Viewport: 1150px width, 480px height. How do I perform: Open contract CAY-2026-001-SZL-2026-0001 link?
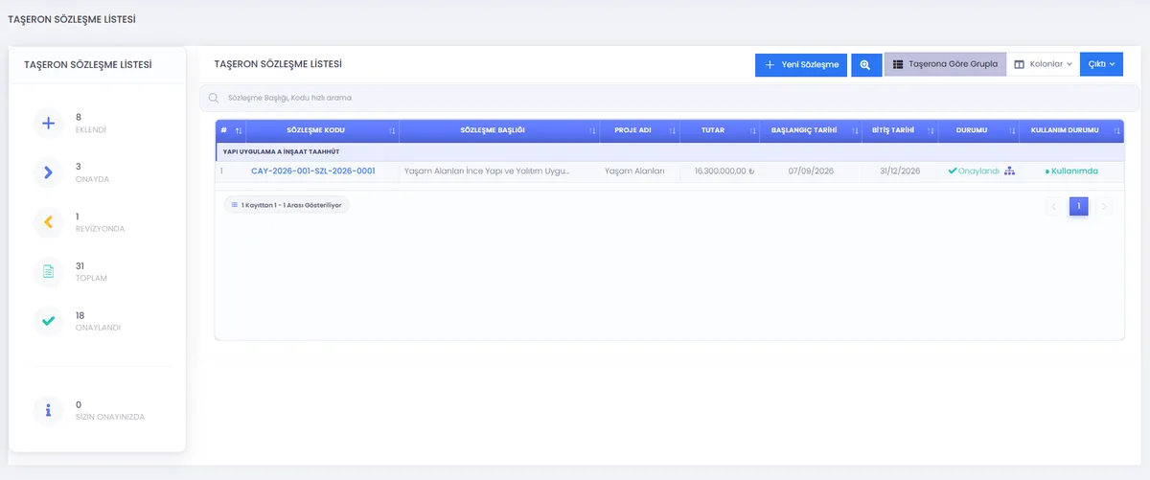pos(313,171)
